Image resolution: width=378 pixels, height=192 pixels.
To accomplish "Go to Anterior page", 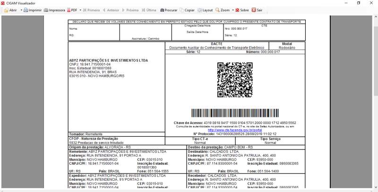I will (x=111, y=10).
